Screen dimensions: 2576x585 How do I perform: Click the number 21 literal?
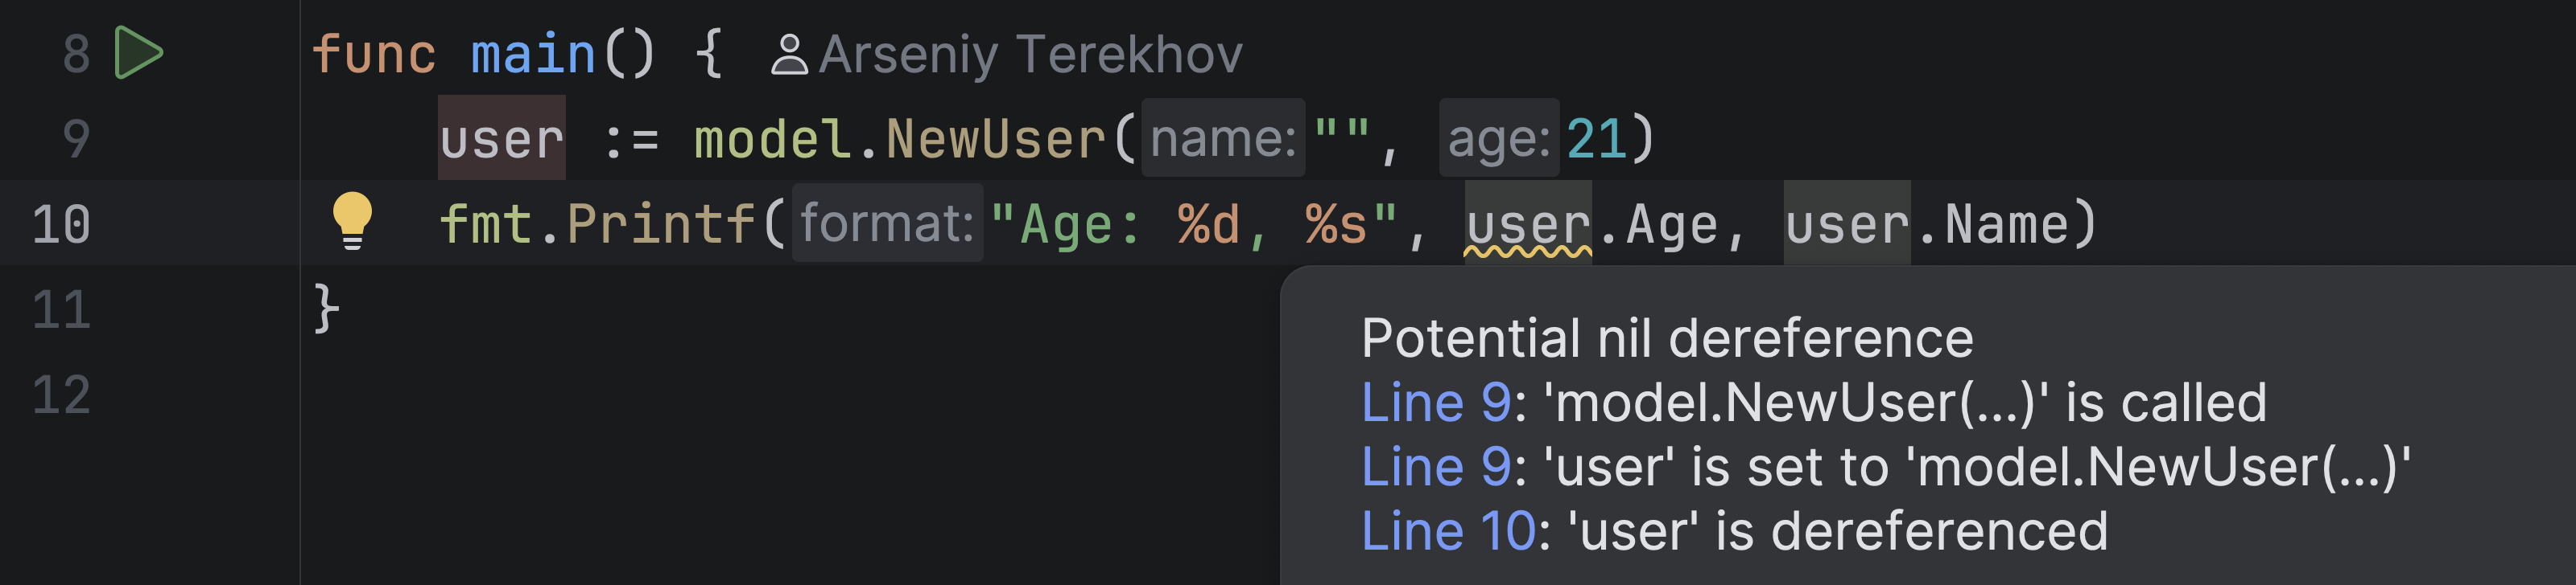coord(1595,139)
